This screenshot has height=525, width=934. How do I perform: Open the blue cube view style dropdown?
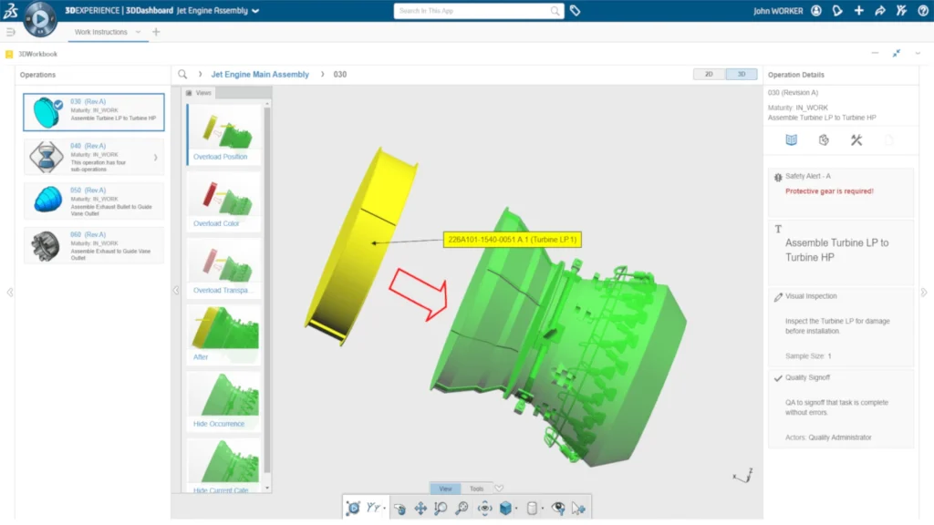click(x=517, y=509)
